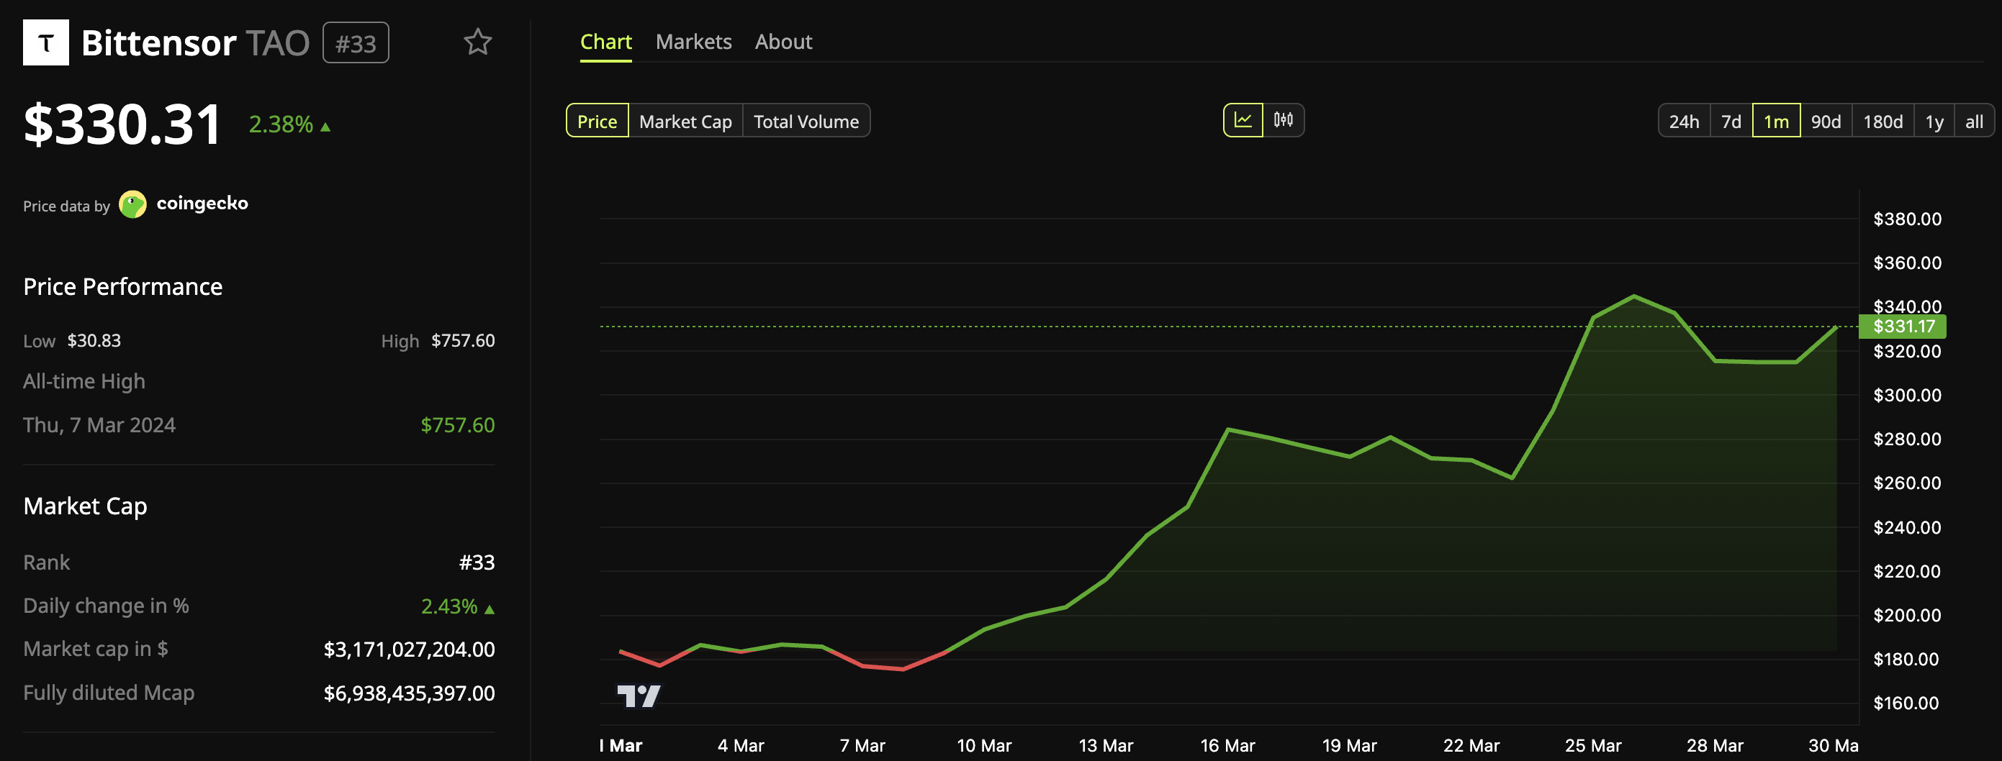Viewport: 2002px width, 761px height.
Task: Favorite Bittensor using the star icon
Action: (x=477, y=42)
